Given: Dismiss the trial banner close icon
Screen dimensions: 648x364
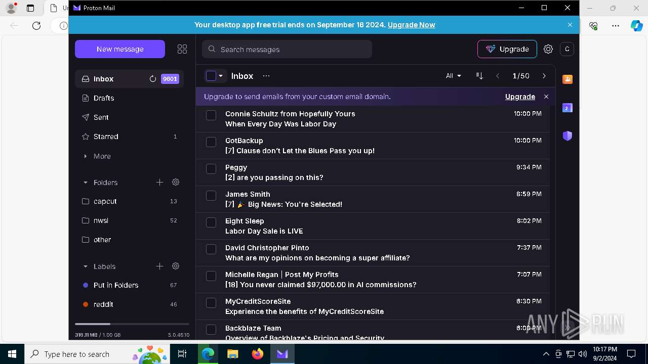Looking at the screenshot, I should click(570, 25).
